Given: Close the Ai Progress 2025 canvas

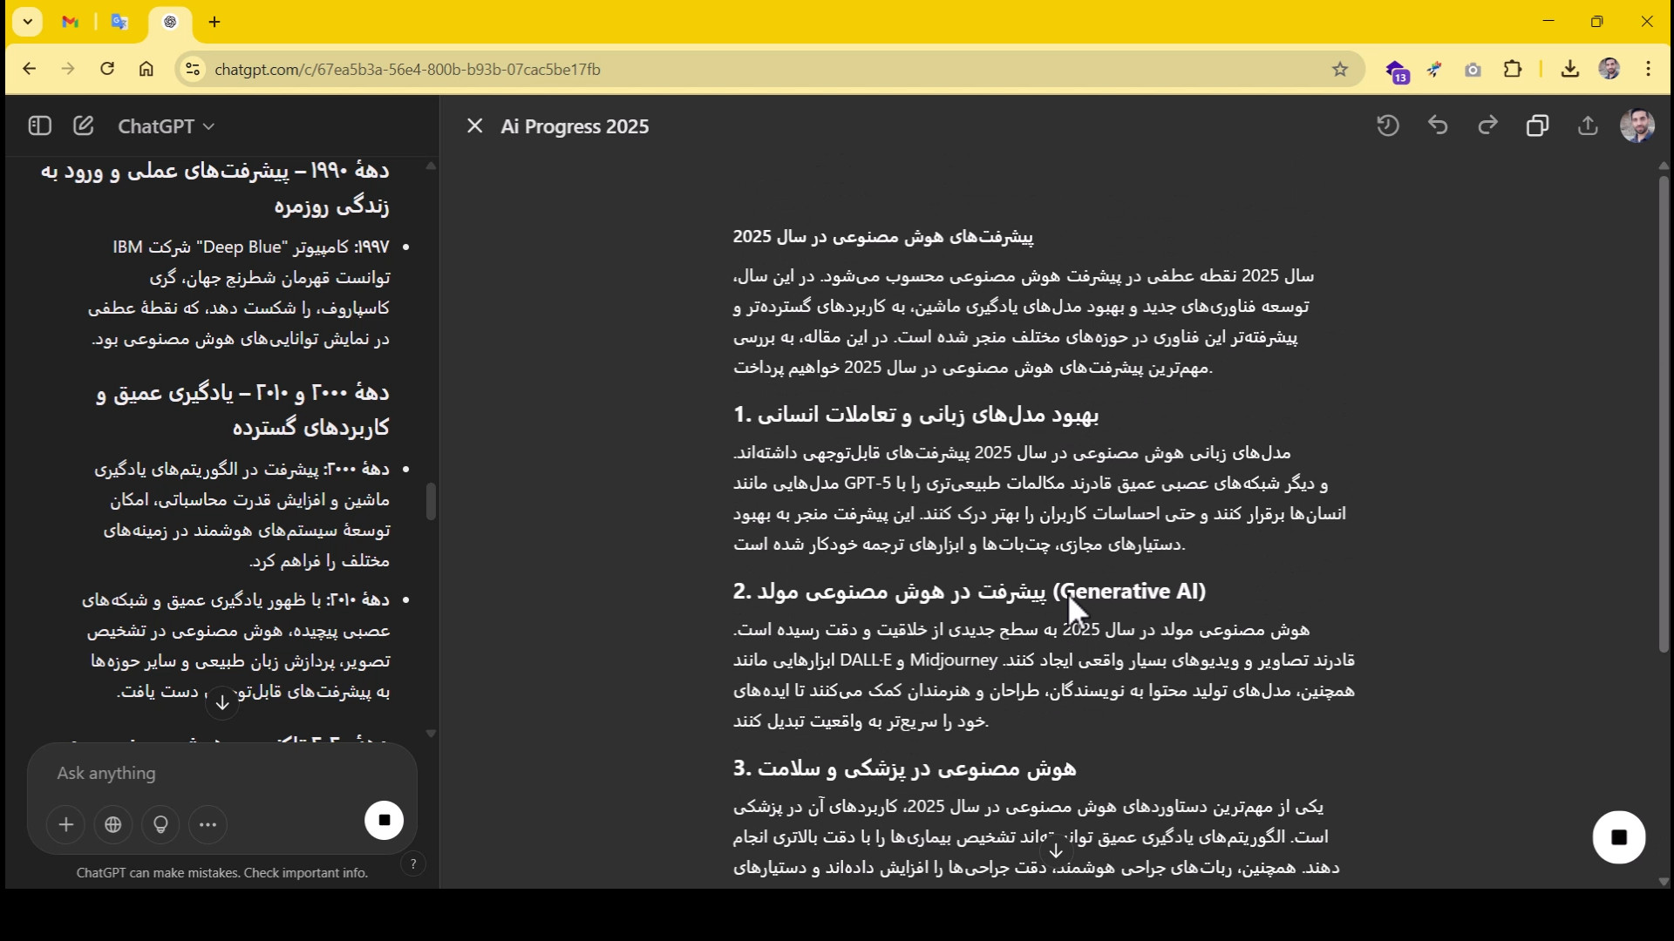Looking at the screenshot, I should (x=474, y=126).
